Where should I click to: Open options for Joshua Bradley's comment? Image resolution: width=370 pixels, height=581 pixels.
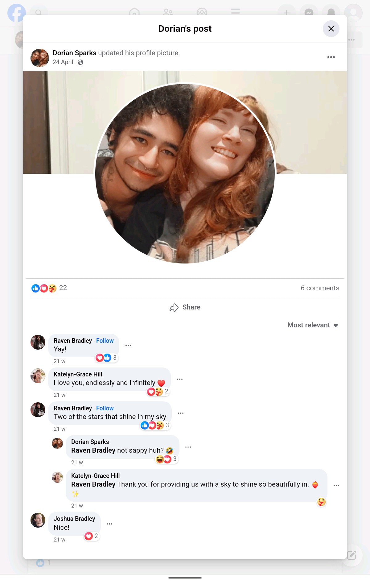[109, 524]
